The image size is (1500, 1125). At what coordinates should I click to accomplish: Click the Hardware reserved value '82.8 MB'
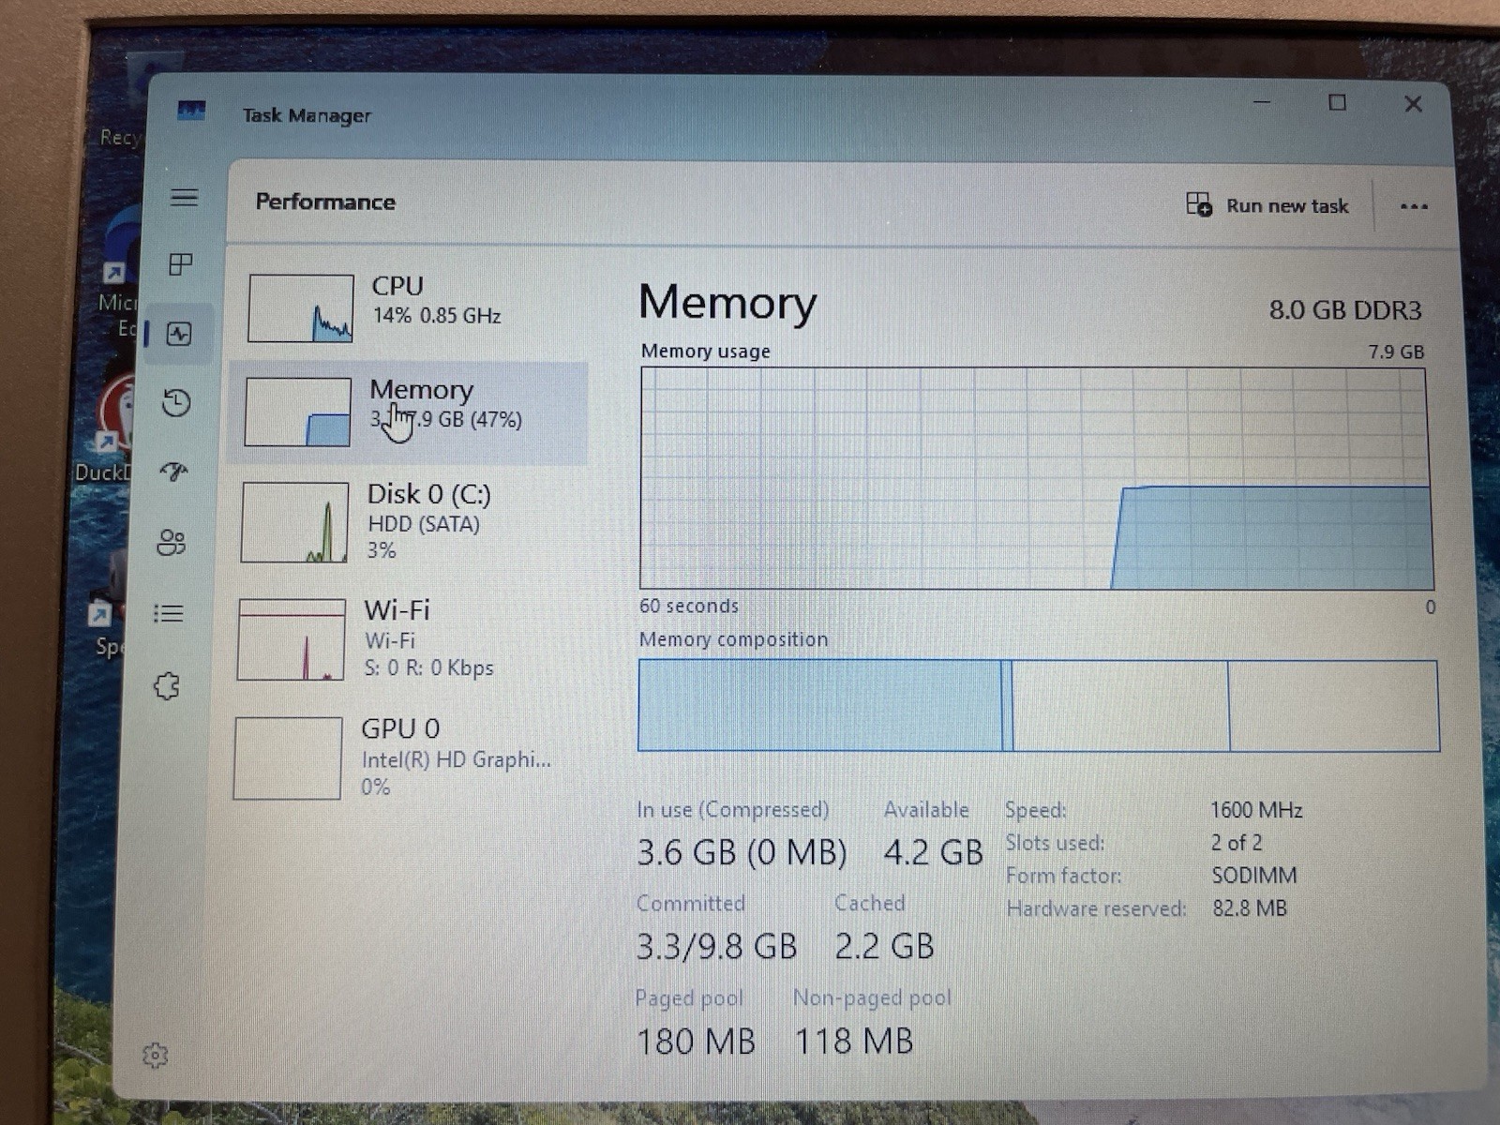(1249, 908)
